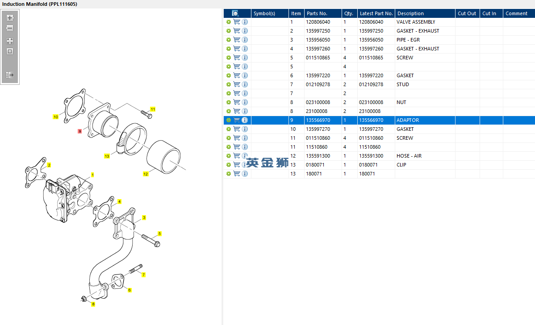Select callout 11 on the diagram

[x=153, y=109]
